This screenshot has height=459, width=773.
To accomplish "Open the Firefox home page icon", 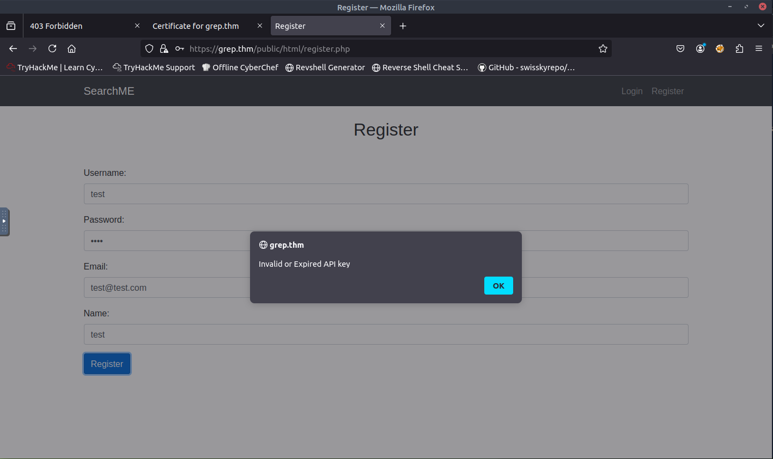I will point(71,48).
